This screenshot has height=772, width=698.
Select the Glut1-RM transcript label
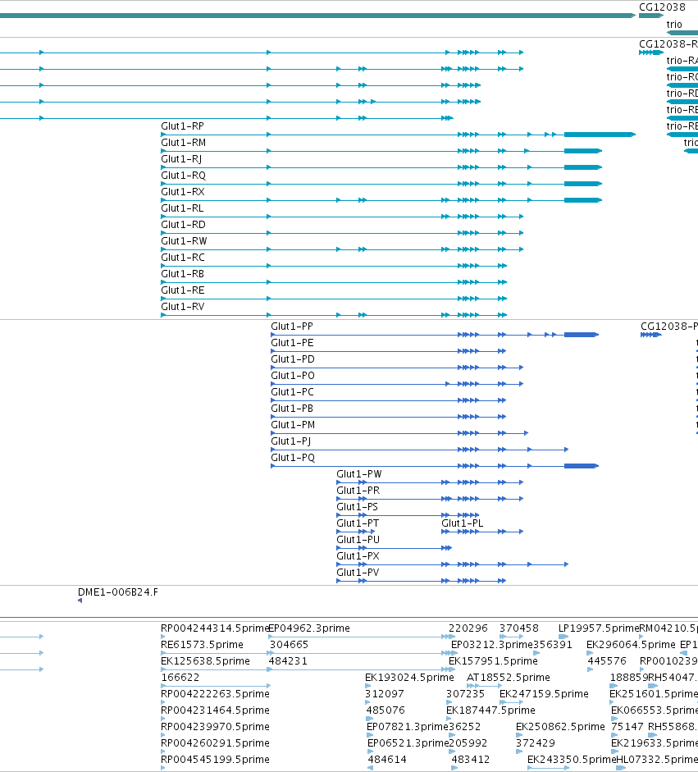click(183, 143)
